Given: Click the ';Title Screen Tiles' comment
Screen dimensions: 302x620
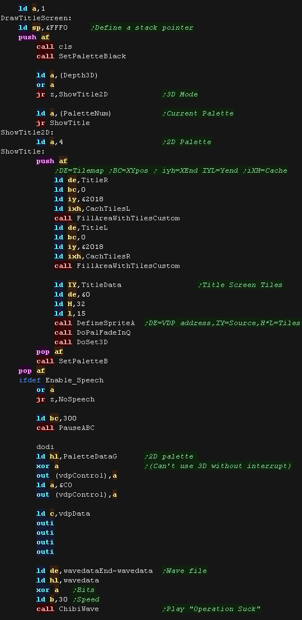Looking at the screenshot, I should coord(240,285).
